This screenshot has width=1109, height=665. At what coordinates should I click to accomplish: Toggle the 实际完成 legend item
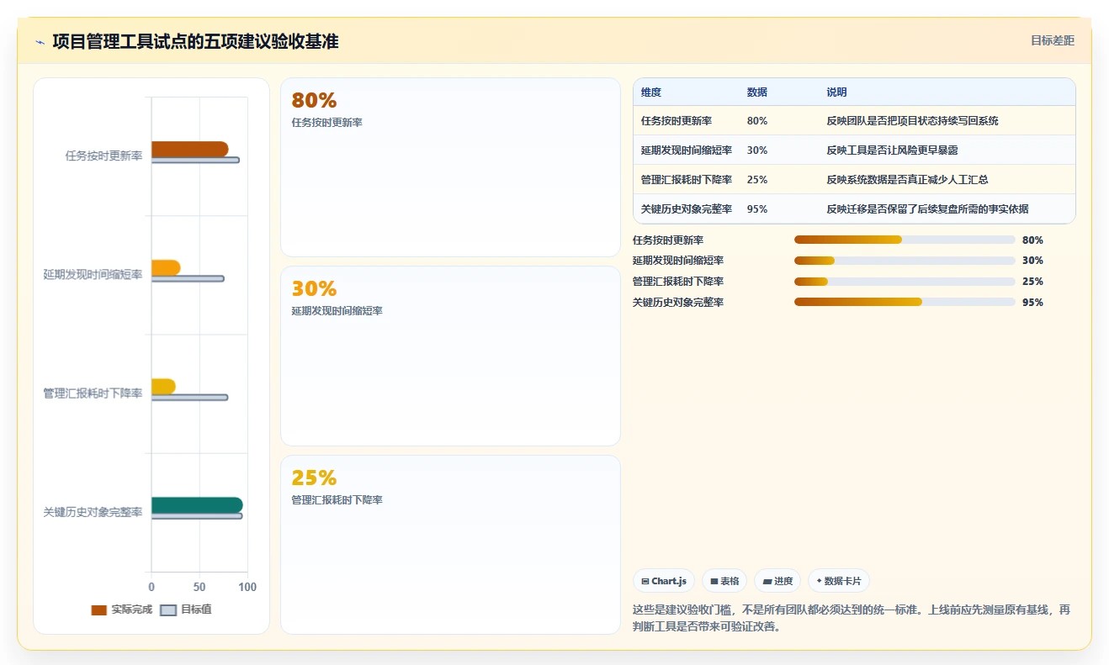click(122, 610)
